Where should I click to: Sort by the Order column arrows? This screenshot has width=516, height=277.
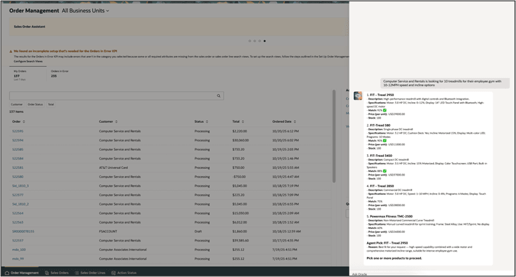(23, 121)
